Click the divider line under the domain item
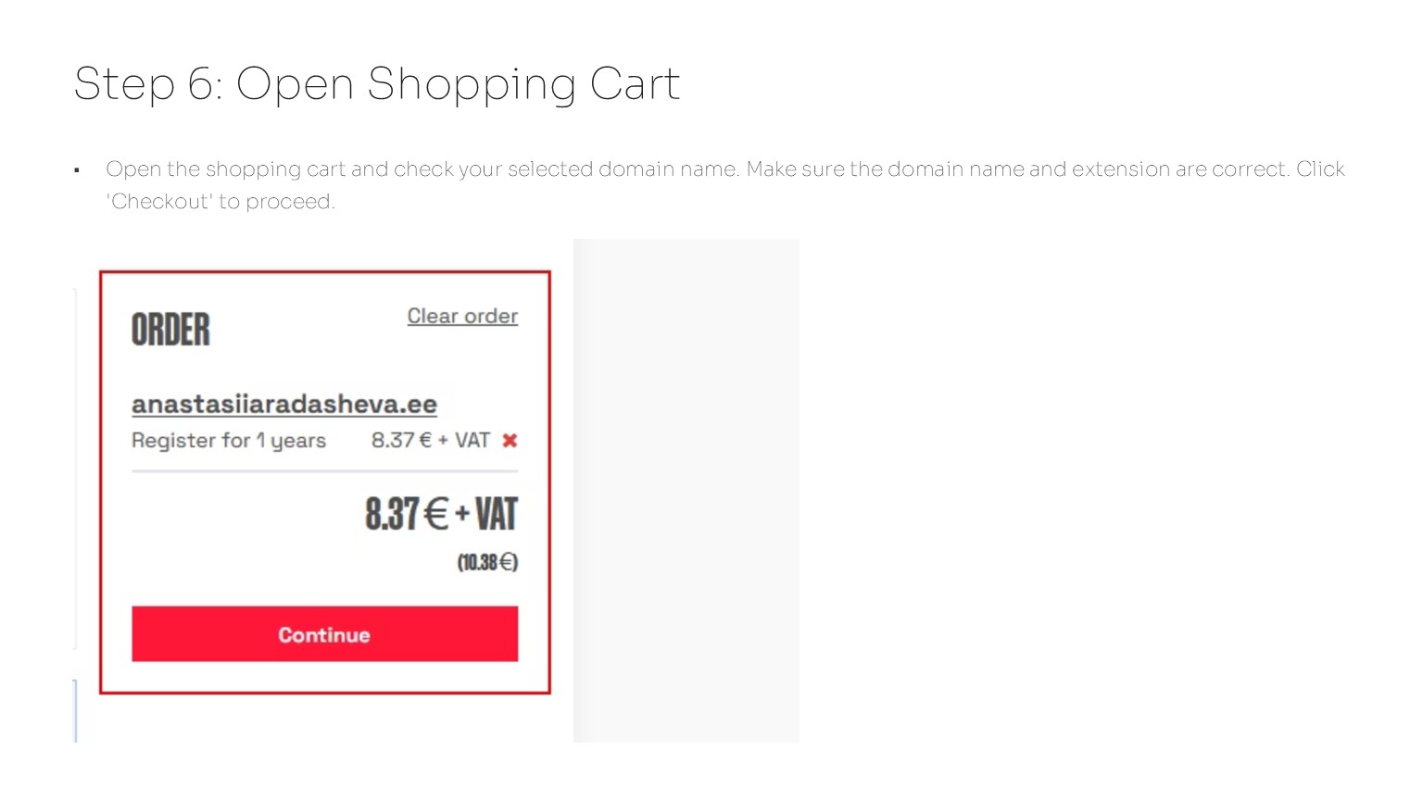The width and height of the screenshot is (1423, 800). (324, 471)
